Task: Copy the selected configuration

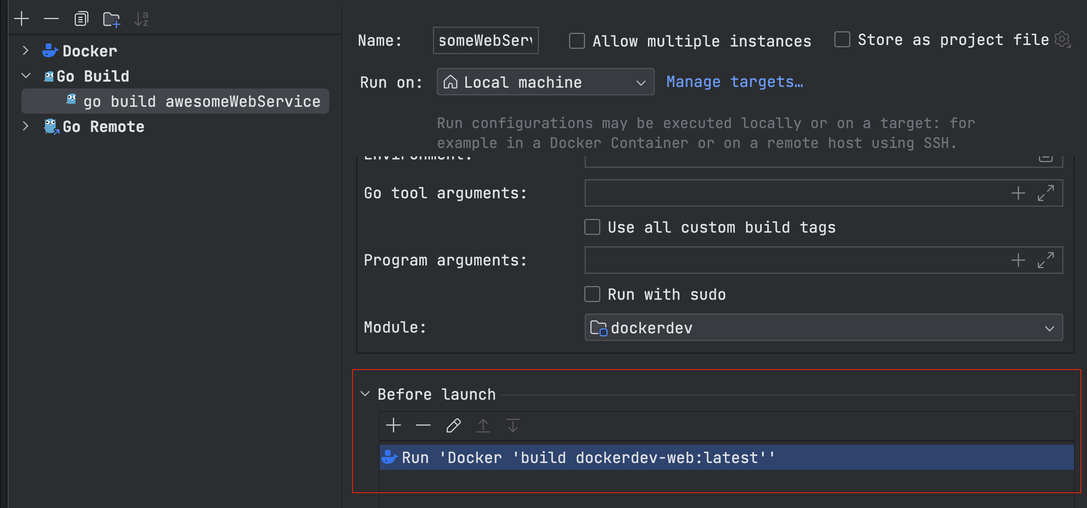Action: click(81, 19)
